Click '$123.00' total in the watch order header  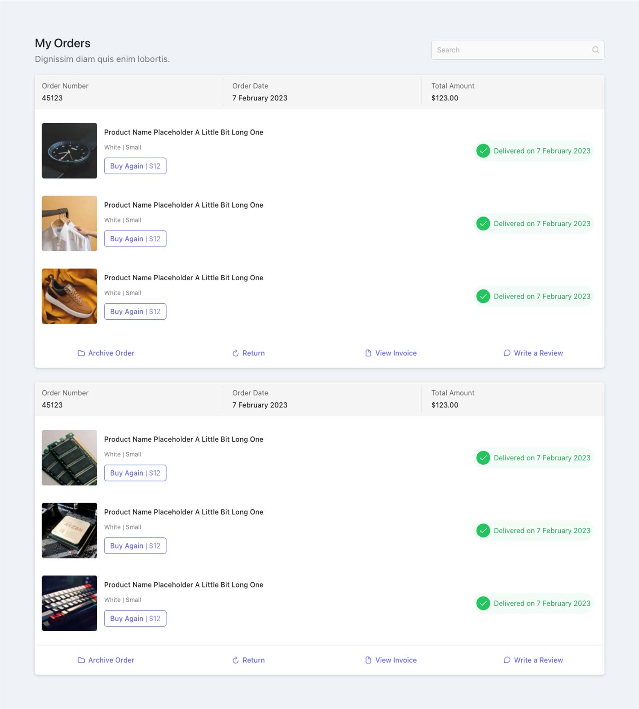coord(445,98)
